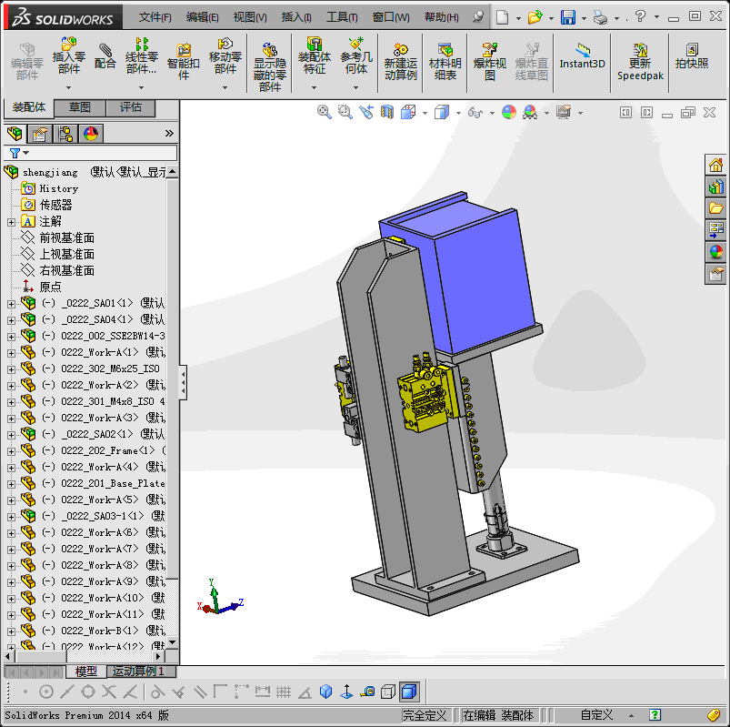730x727 pixels.
Task: Click the Exploded View tool
Action: [489, 62]
